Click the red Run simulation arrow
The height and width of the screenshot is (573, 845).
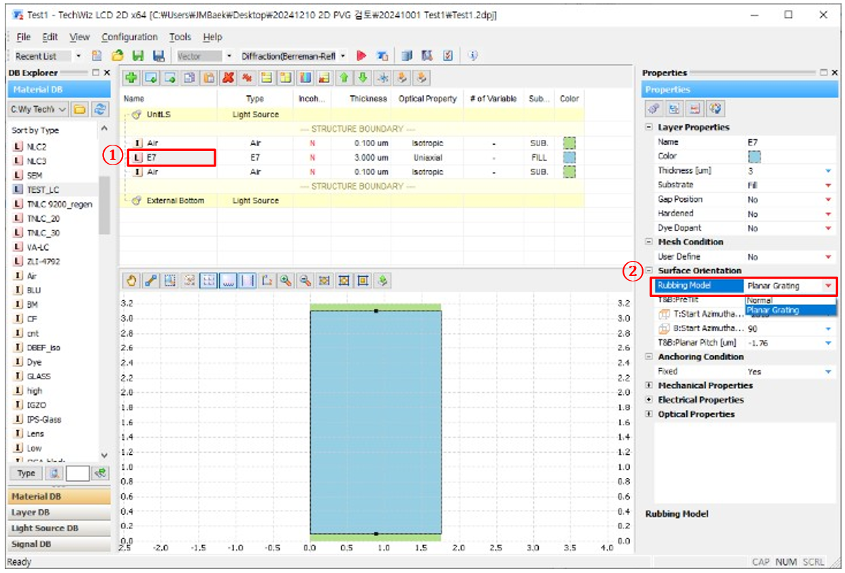[361, 56]
